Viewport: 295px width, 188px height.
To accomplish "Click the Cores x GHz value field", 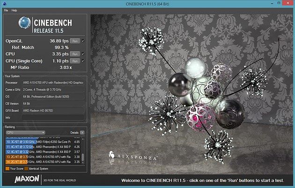I will point(53,90).
